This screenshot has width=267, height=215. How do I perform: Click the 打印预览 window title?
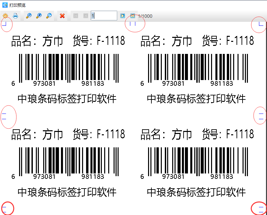pos(17,5)
